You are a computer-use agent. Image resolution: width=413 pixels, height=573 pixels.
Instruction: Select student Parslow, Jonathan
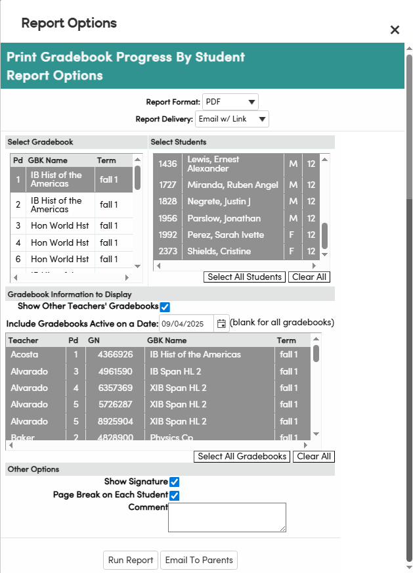point(236,219)
